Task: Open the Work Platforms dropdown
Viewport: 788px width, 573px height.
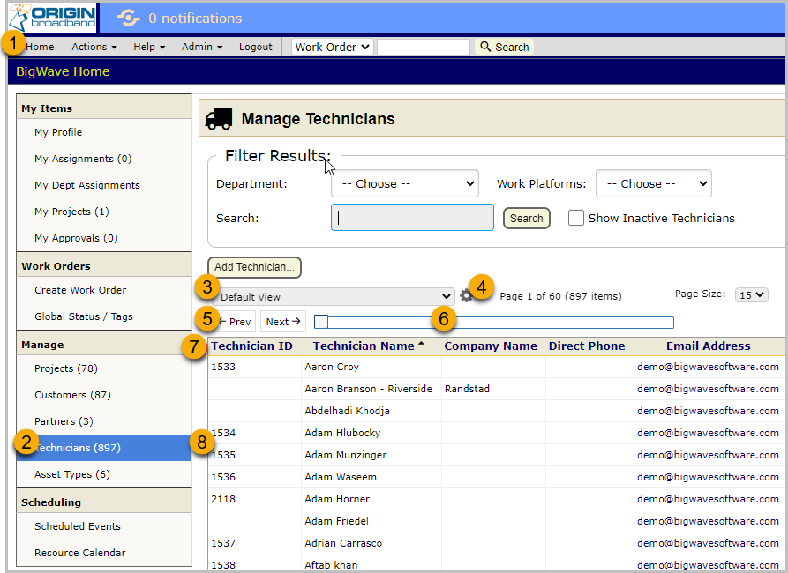Action: tap(653, 184)
